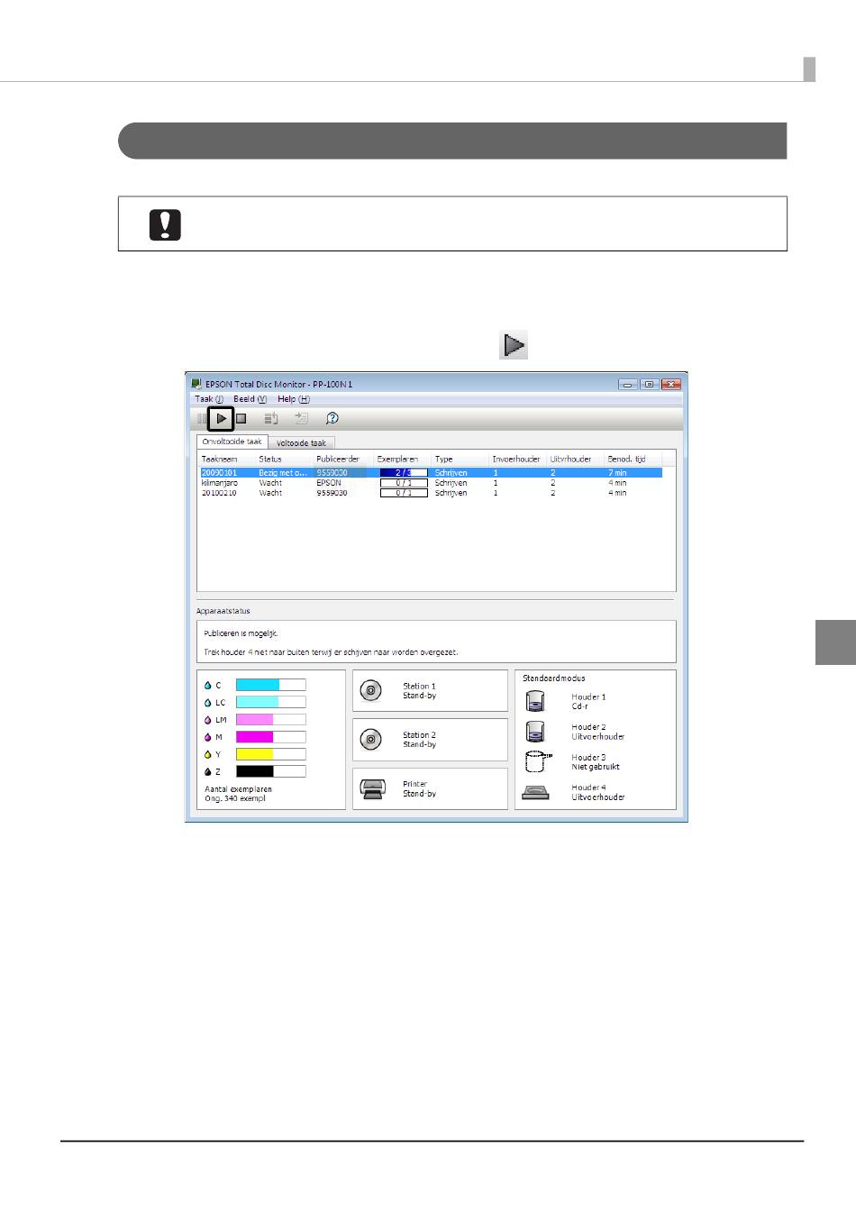856x1211 pixels.
Task: Click the 'Station 1 Stand-by' text
Action: (x=420, y=691)
